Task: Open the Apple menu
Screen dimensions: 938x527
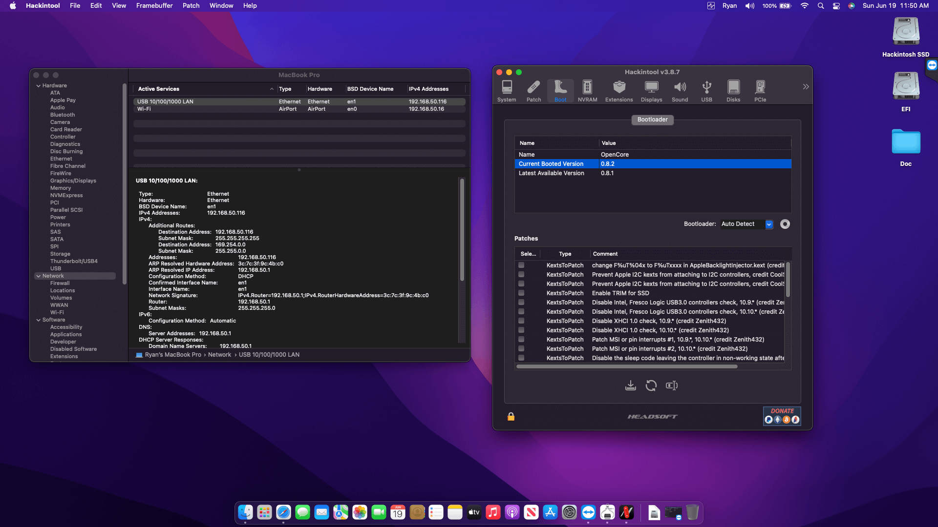Action: 13,6
